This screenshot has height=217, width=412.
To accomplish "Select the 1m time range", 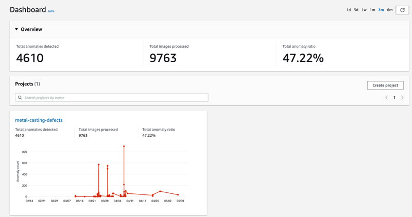I will point(372,10).
